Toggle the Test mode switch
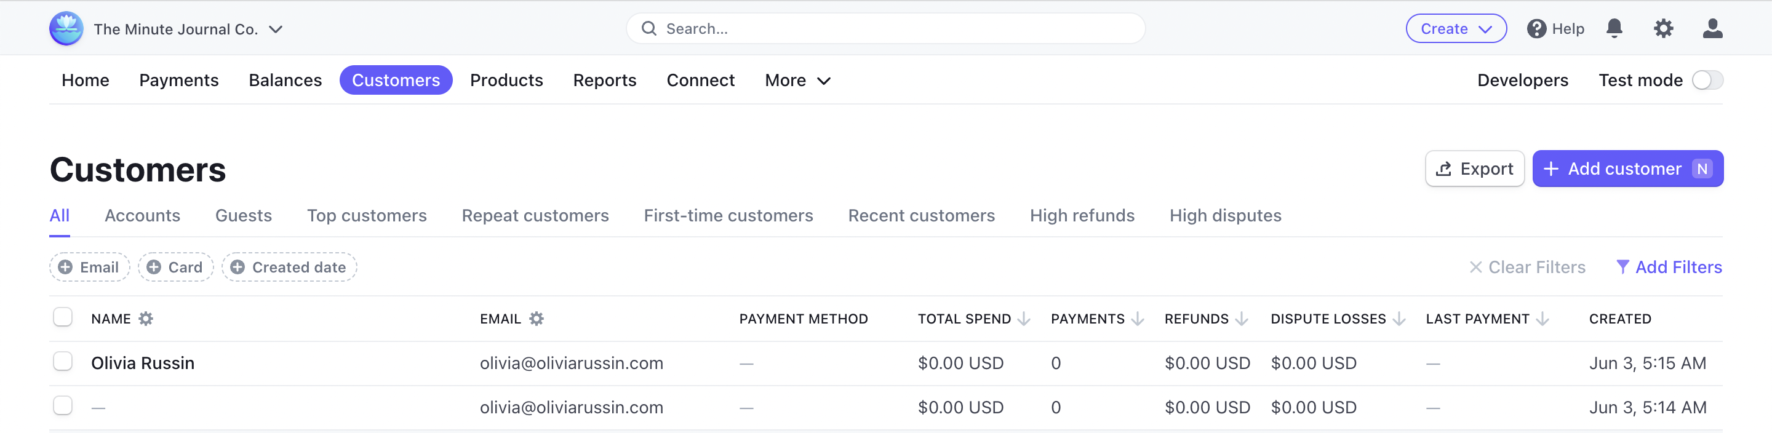 click(1707, 81)
